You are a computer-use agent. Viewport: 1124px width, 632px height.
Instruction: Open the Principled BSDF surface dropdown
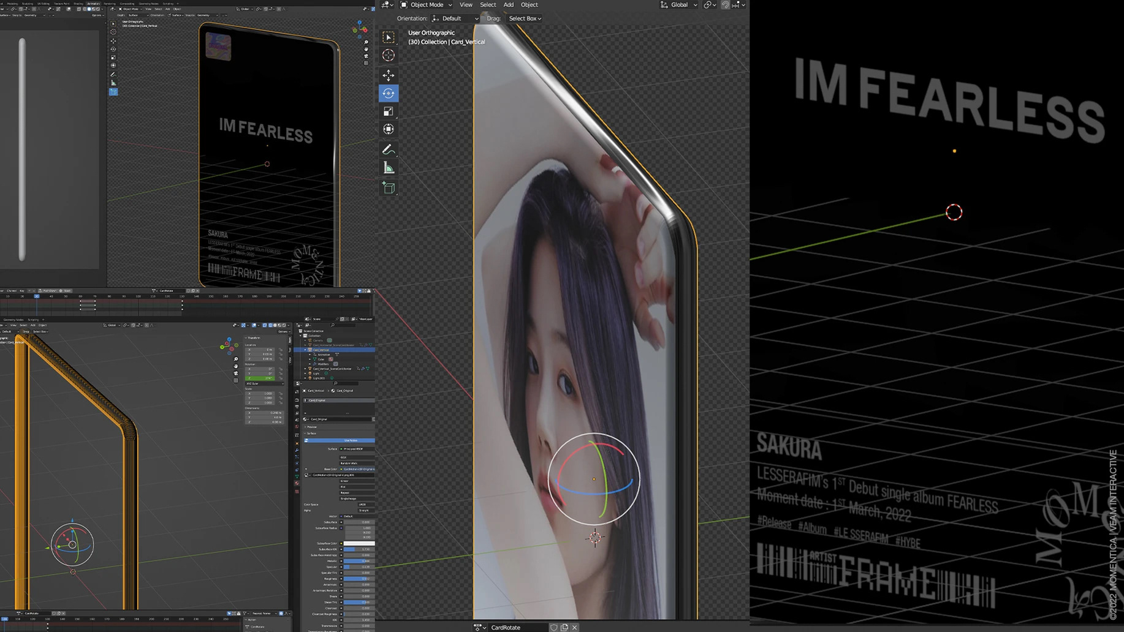357,449
